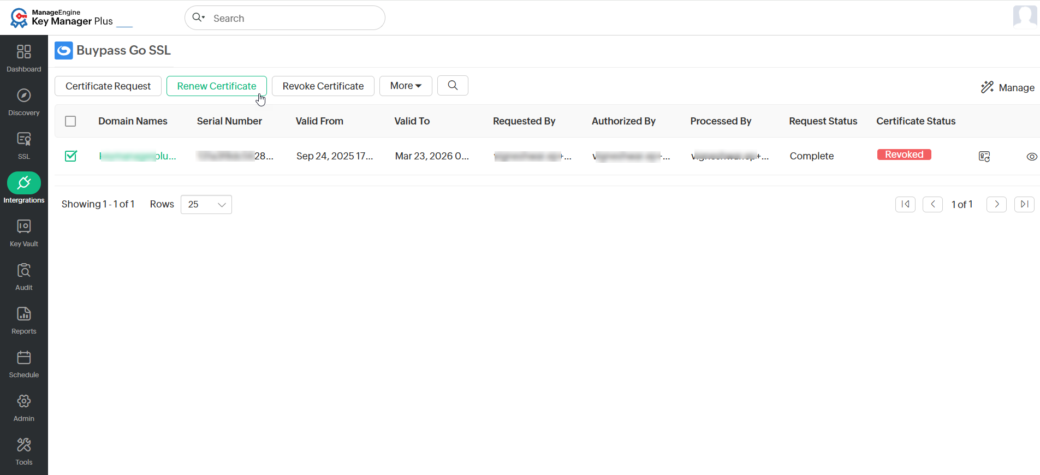Screen dimensions: 1040x475
Task: Open the Admin settings section
Action: coord(24,407)
